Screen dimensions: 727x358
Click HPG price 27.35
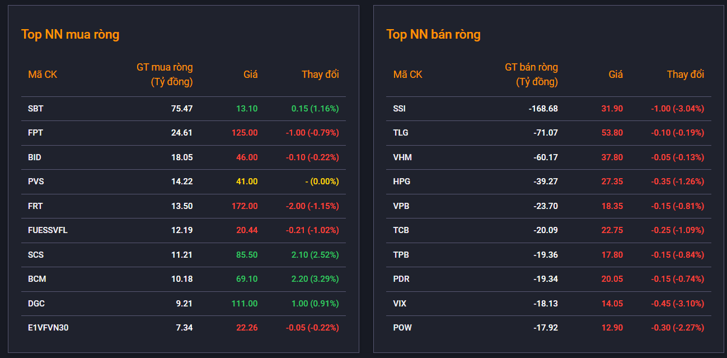pos(612,182)
